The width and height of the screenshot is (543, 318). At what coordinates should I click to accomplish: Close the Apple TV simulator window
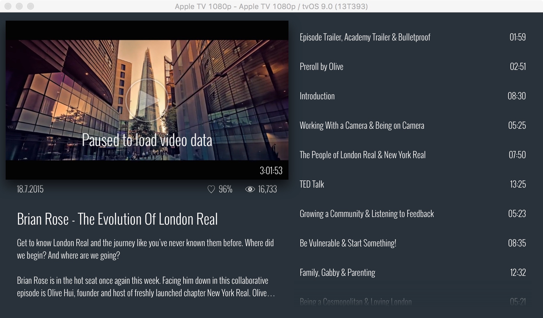coord(8,6)
